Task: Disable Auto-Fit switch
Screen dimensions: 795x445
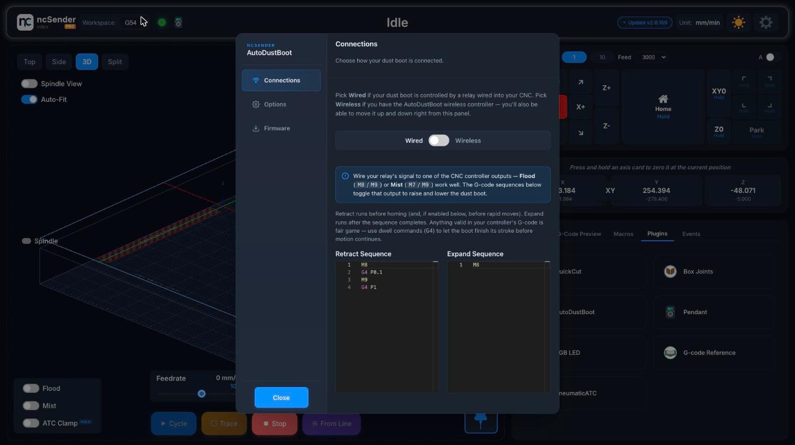Action: tap(29, 99)
